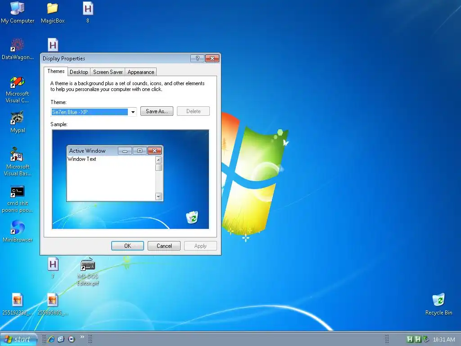461x346 pixels.
Task: Click the first green H tray icon
Action: point(410,339)
